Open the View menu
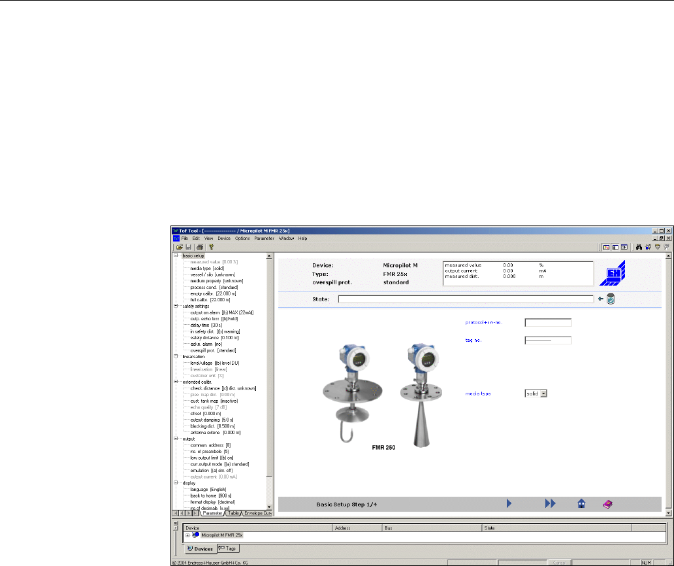This screenshot has width=674, height=566. point(209,239)
